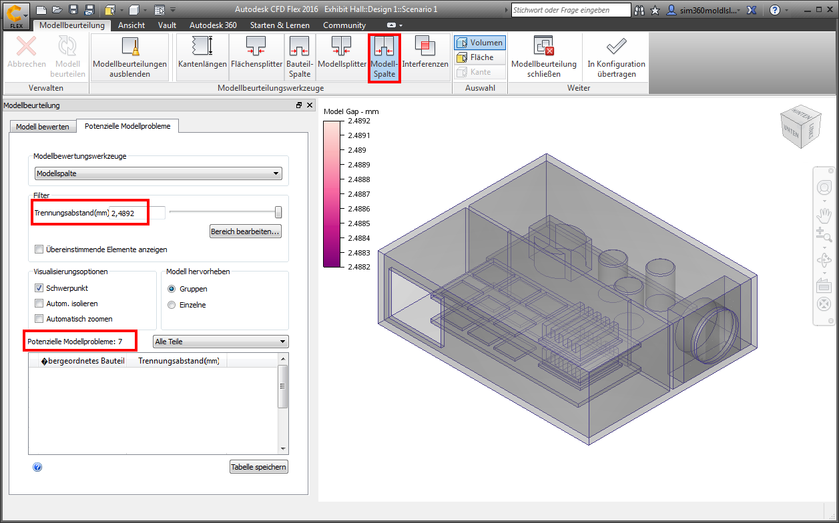Viewport: 839px width, 523px height.
Task: Enable Autom. isolieren checkbox
Action: (39, 304)
